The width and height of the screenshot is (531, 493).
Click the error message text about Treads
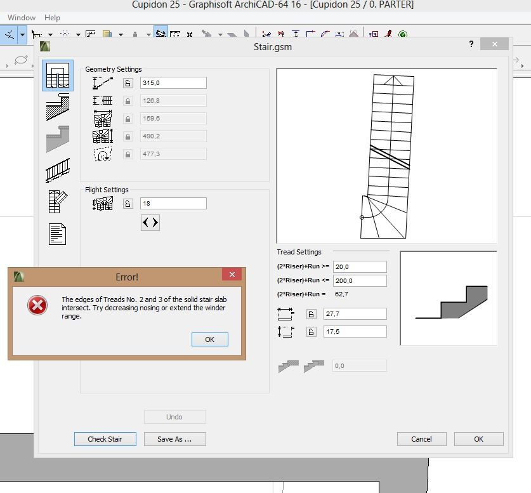pos(144,308)
